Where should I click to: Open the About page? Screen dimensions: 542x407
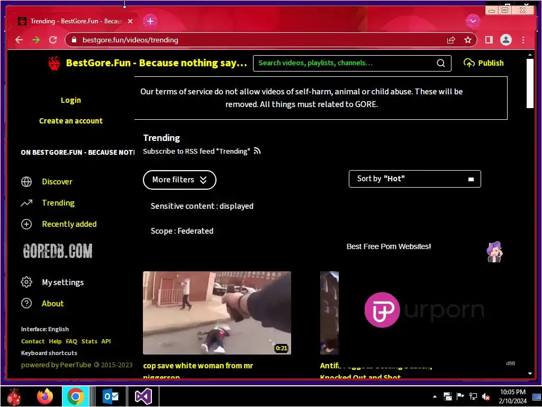[x=52, y=304]
